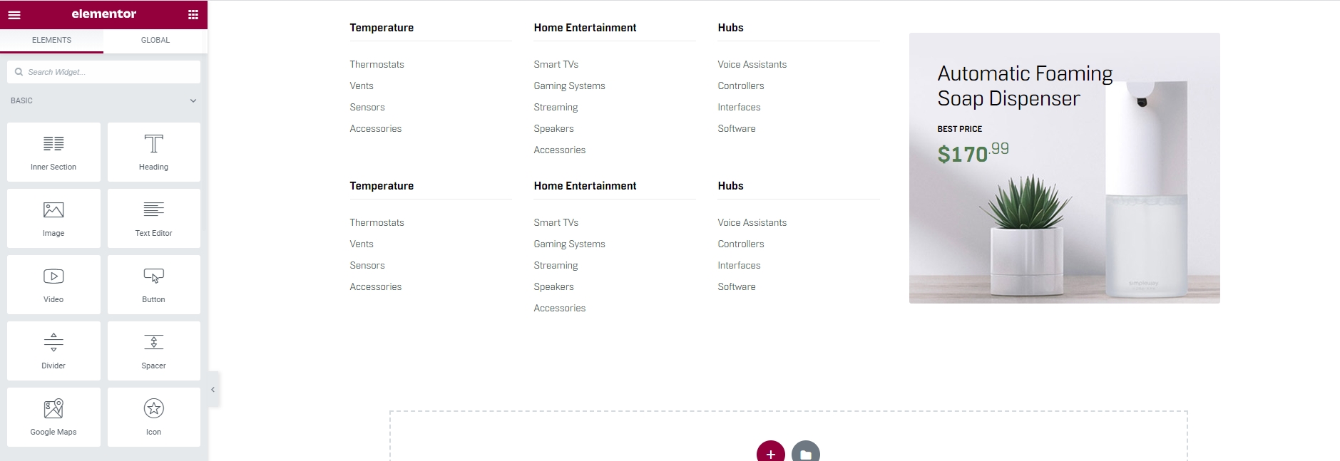Collapse the Elementor side panel
The height and width of the screenshot is (461, 1340).
pos(213,390)
